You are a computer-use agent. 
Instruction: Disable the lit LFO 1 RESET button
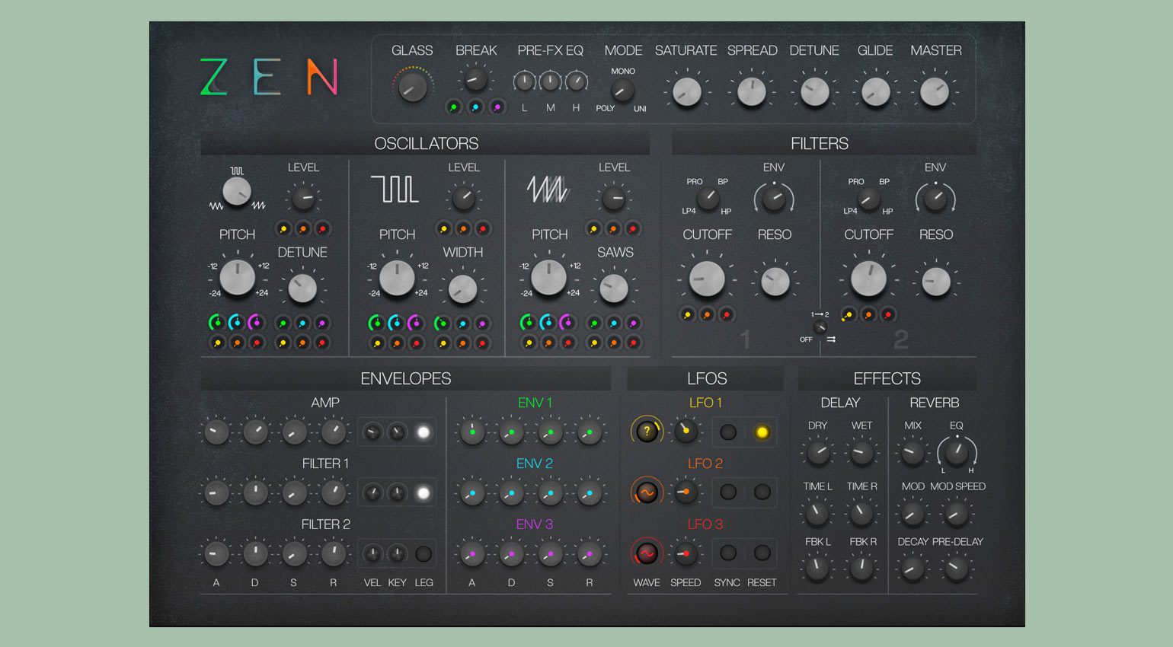[x=761, y=432]
